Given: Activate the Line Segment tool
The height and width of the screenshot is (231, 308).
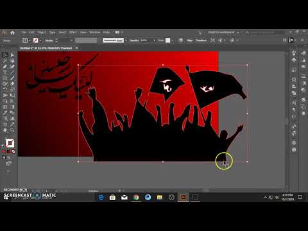Looking at the screenshot, I should (x=12, y=73).
